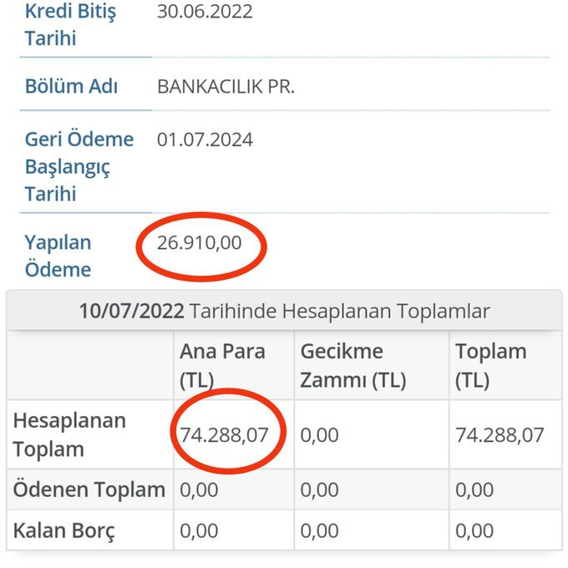Click the 10/07/2022 Hesaplanan Toplamlar table title

(284, 311)
